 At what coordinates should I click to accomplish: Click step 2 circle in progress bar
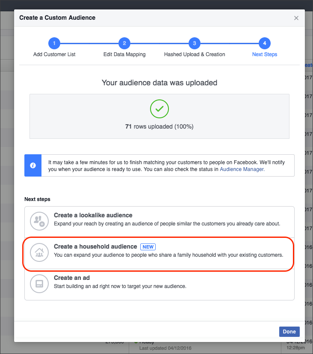click(124, 43)
